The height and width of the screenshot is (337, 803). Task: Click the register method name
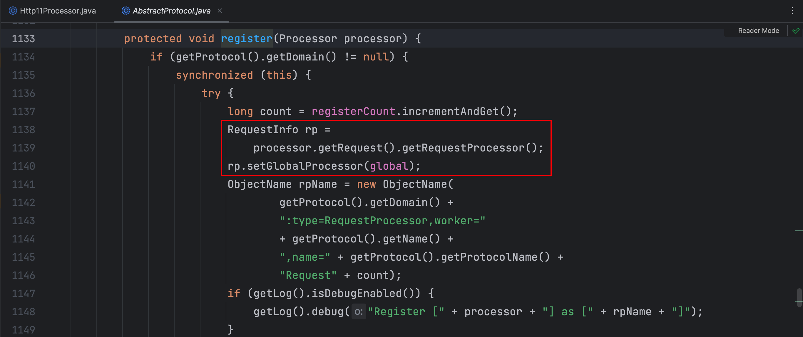point(246,38)
